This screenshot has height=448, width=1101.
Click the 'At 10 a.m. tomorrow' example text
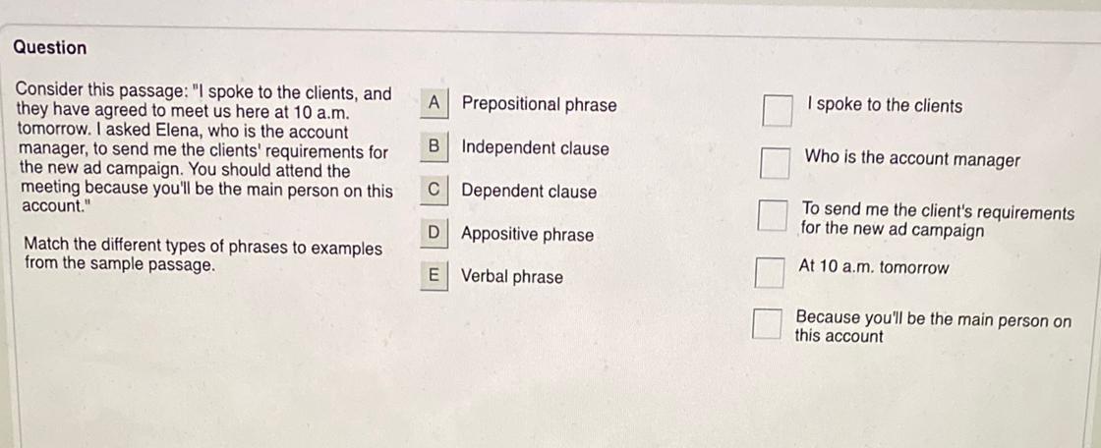874,267
